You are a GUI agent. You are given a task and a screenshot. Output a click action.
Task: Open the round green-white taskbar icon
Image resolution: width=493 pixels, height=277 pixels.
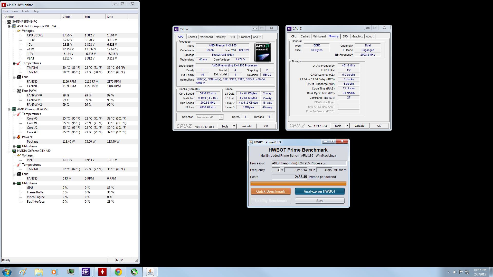(x=134, y=272)
